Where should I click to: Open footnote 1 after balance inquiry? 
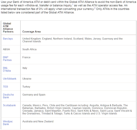[73, 4]
